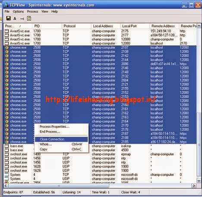202x197 pixels.
Task: Click the AvastSvc.exe icon on port 2177 row
Action: click(x=6, y=35)
